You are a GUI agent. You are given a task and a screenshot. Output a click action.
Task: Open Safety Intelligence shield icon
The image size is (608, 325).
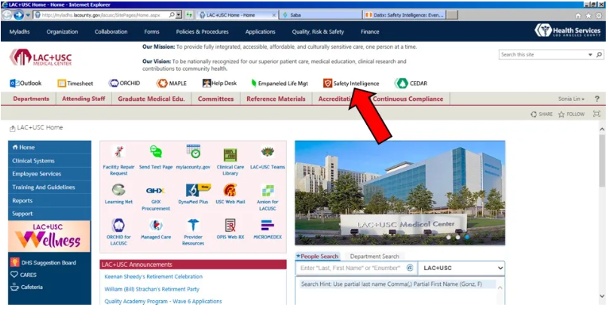coord(328,84)
